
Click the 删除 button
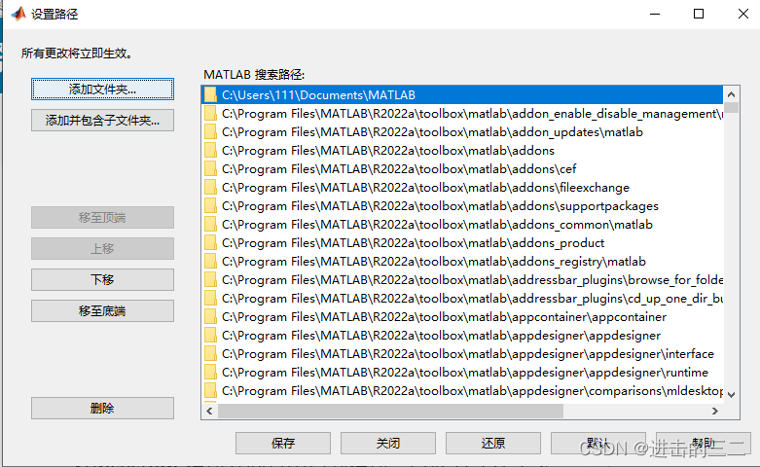pos(102,408)
